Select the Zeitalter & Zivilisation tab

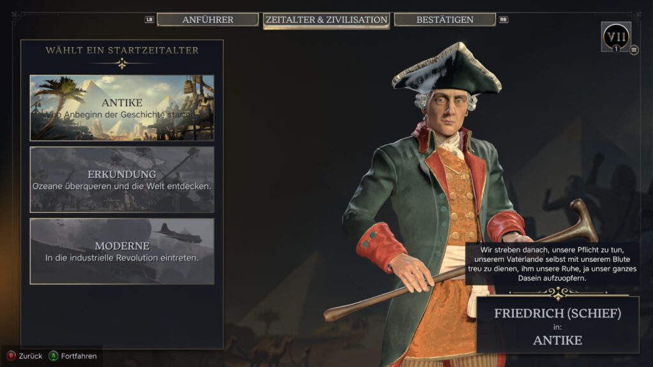click(326, 20)
